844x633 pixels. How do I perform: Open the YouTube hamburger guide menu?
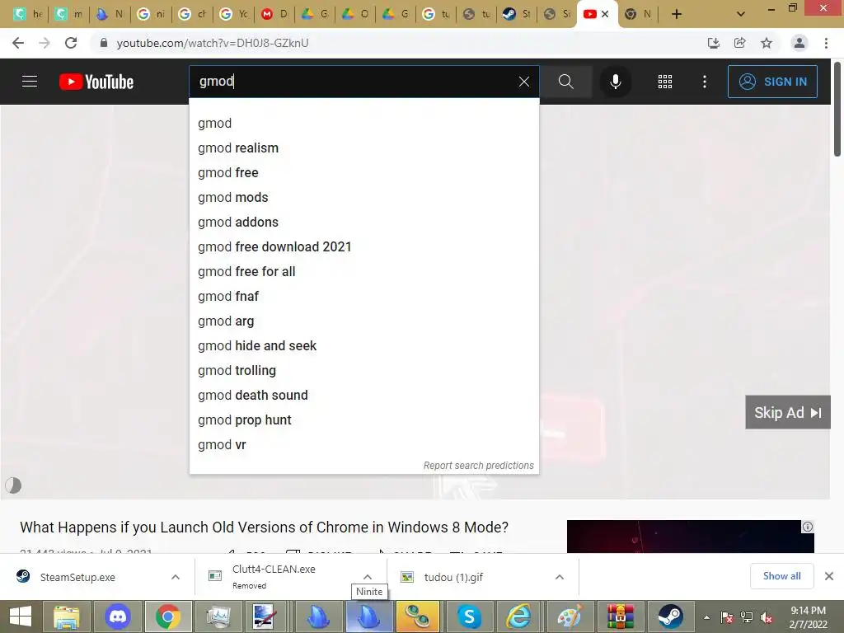tap(30, 82)
